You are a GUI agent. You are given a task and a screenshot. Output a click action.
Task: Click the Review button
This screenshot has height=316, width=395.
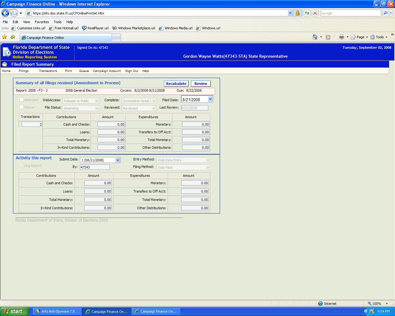[x=201, y=84]
